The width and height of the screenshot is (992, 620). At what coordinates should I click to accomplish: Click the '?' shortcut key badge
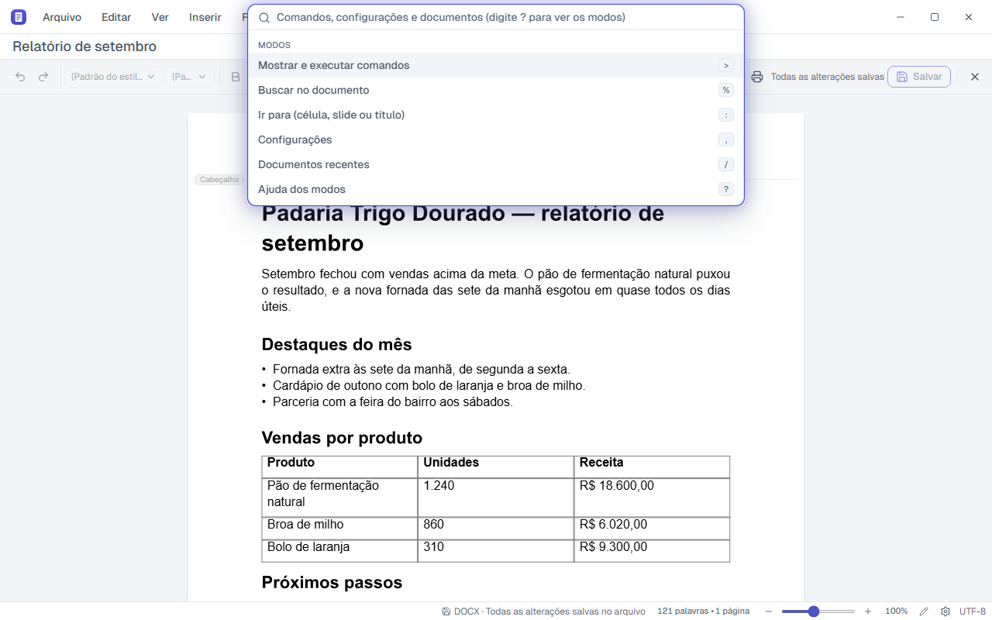[726, 189]
